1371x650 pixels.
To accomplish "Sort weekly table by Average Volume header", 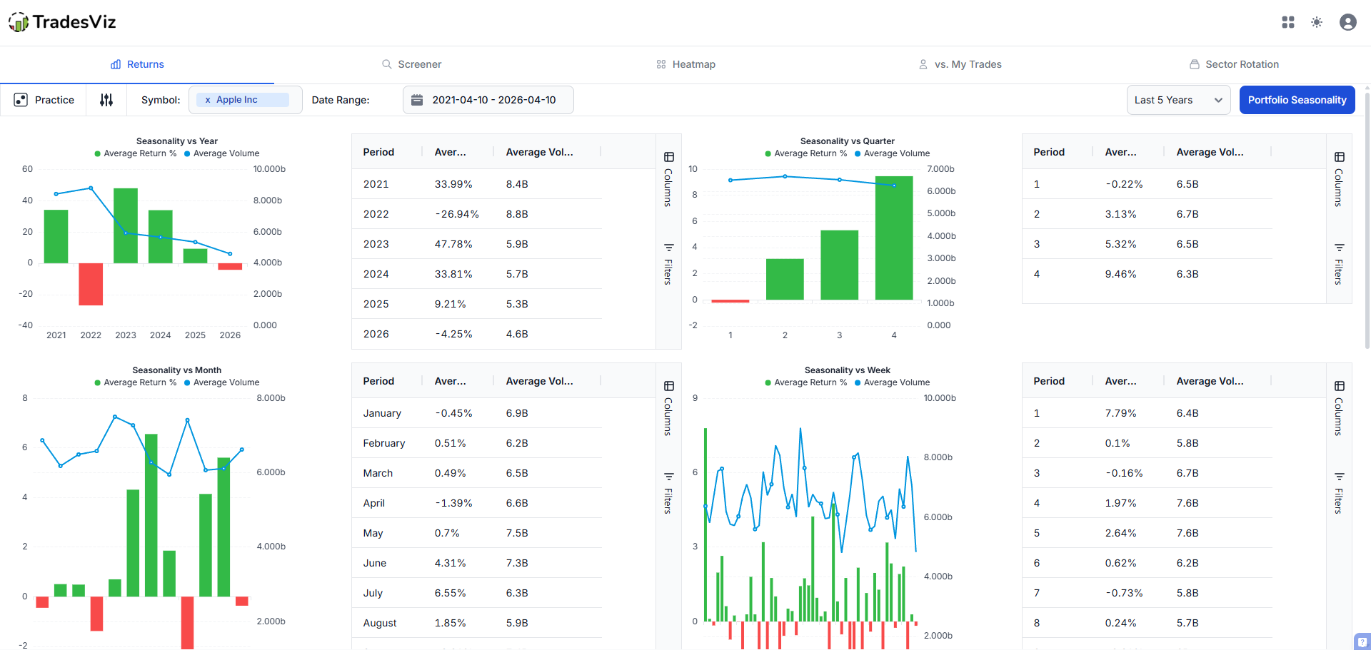I will pyautogui.click(x=1210, y=381).
